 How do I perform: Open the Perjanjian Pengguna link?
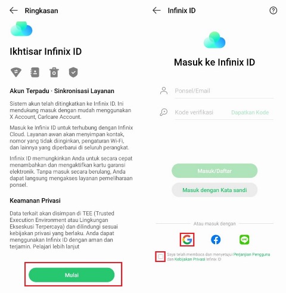tap(251, 254)
